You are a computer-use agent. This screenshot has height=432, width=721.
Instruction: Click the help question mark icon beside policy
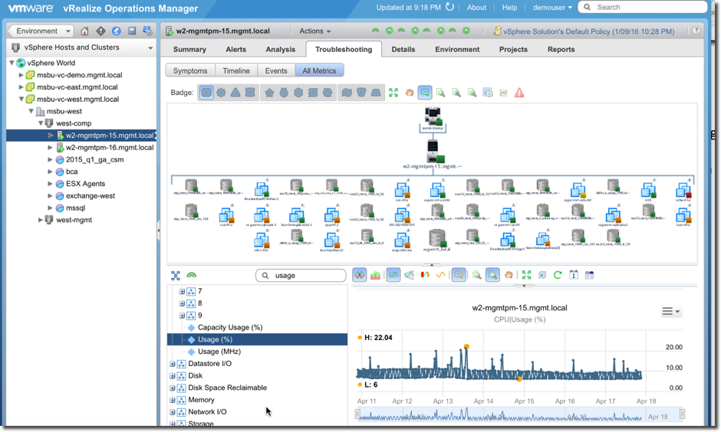(696, 31)
